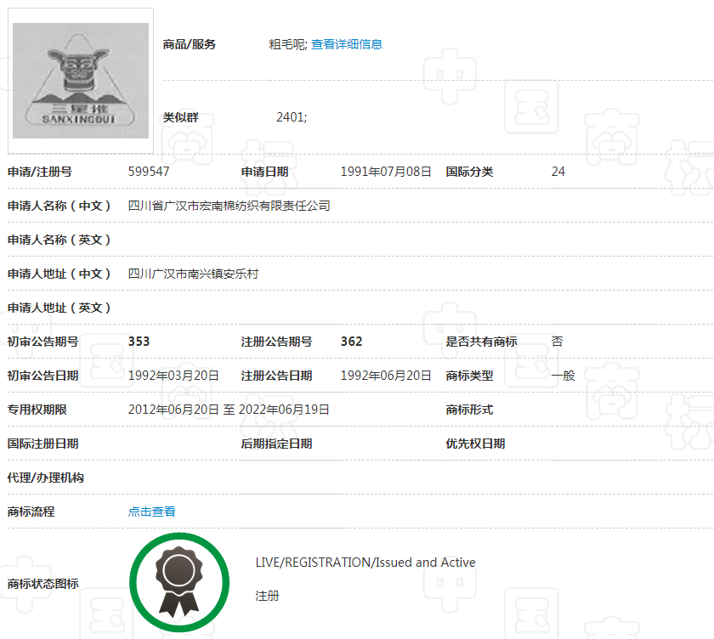Viewport: 714px width, 639px height.
Task: Select registration announcement issue number 362
Action: [x=351, y=342]
